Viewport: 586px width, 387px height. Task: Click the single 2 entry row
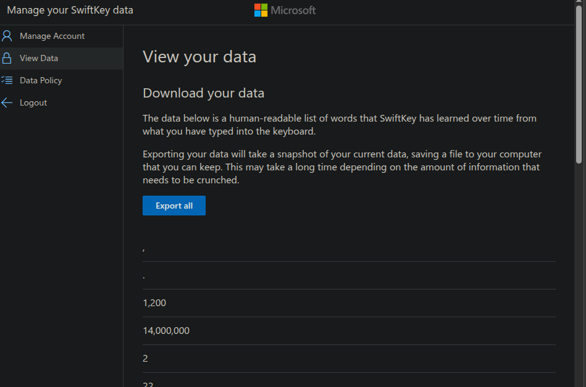[145, 359]
